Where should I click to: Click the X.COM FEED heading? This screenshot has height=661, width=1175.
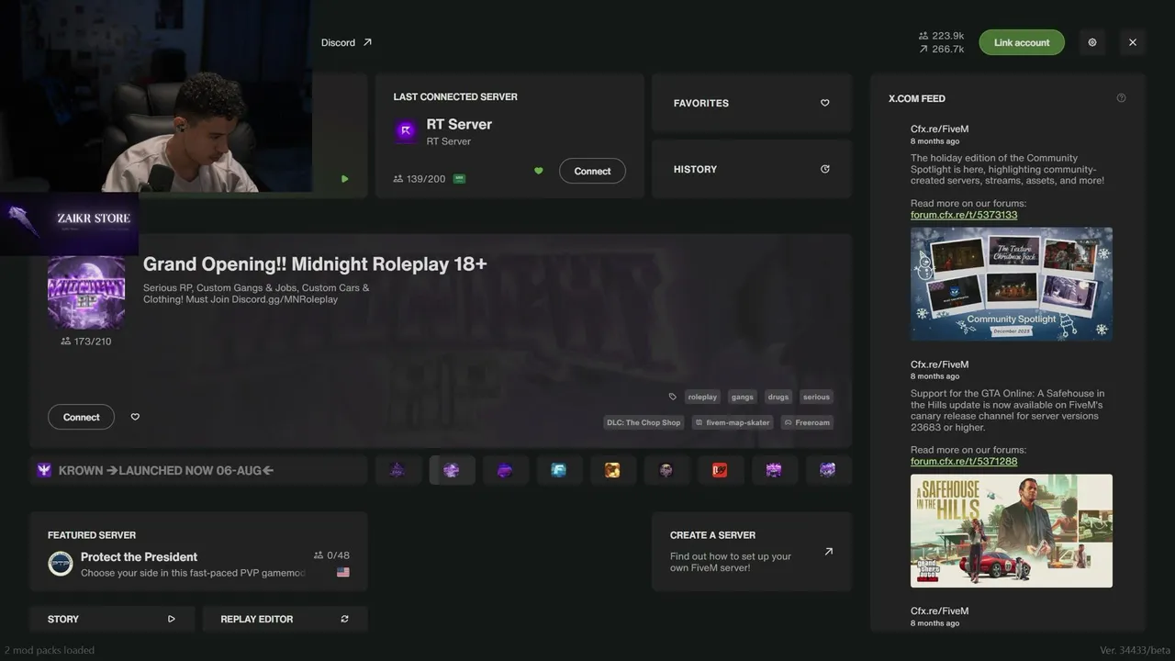tap(917, 98)
